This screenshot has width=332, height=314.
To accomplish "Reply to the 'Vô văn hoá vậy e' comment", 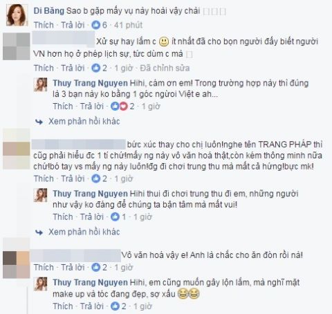I will tap(73, 268).
